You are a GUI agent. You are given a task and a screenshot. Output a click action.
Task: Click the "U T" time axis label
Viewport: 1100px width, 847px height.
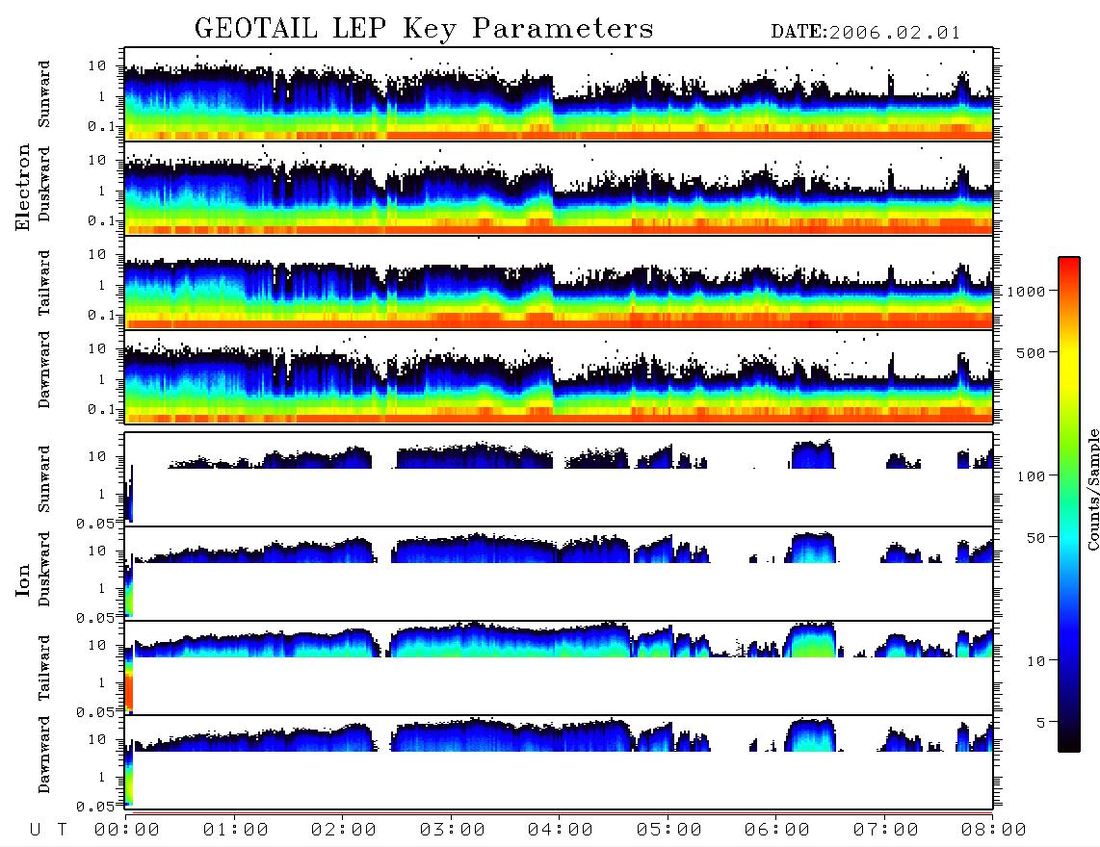(48, 831)
